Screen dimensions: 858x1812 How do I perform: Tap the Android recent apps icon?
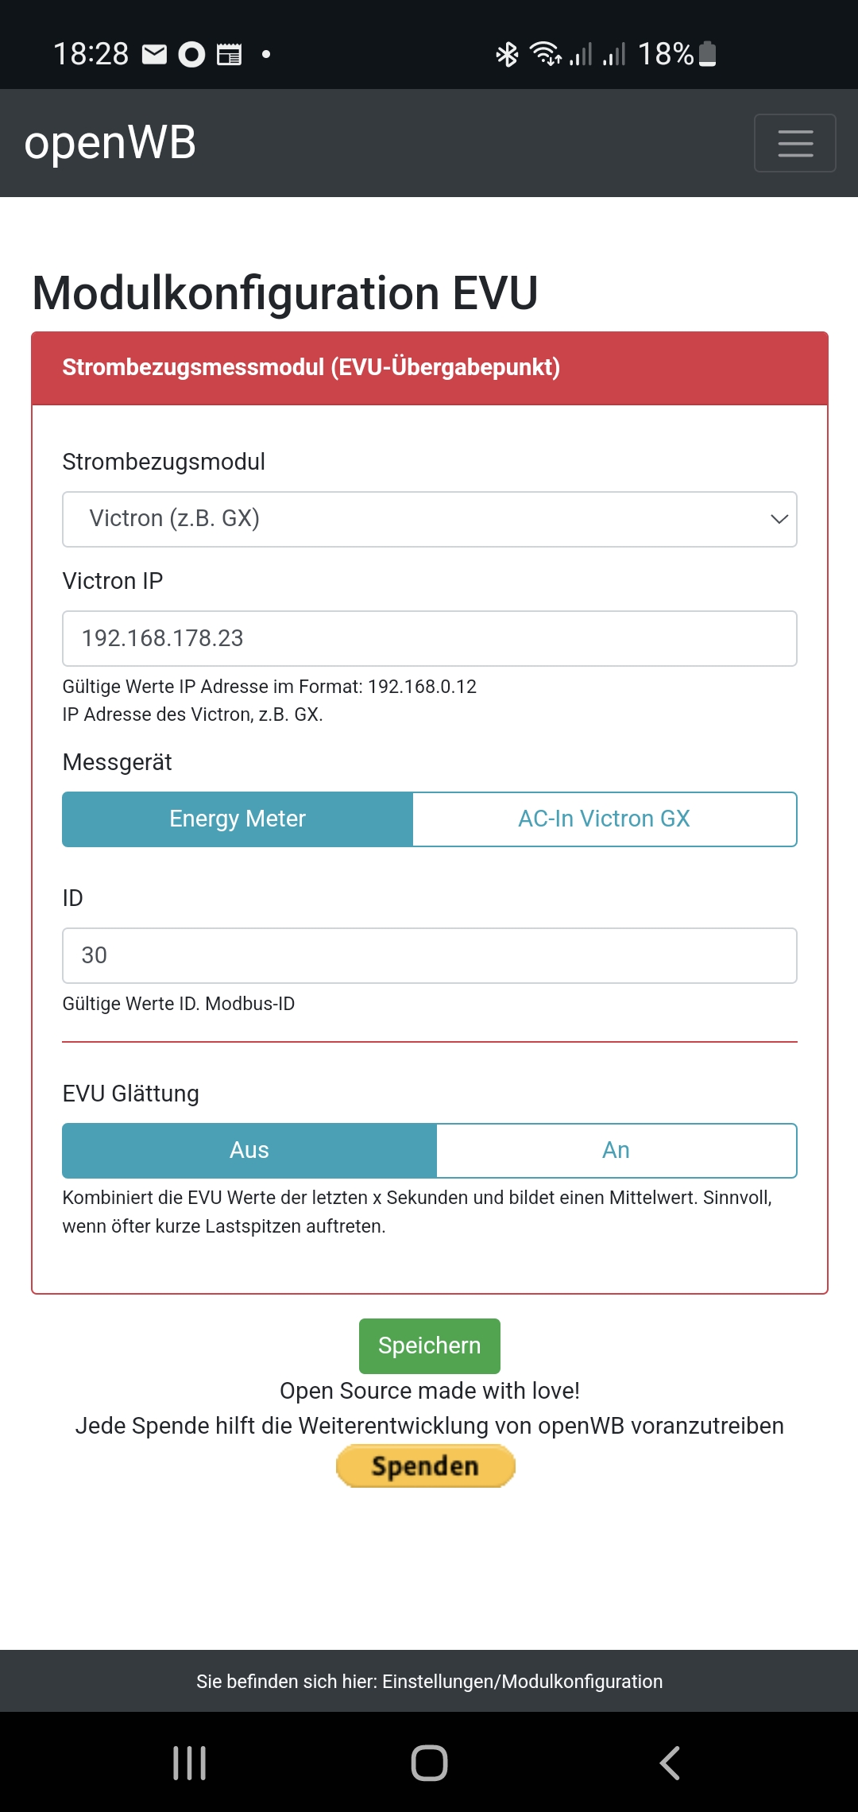pos(190,1763)
